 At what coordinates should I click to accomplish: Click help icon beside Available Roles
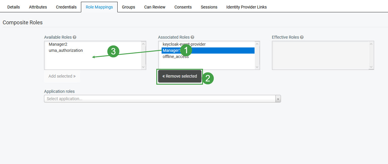pyautogui.click(x=74, y=37)
